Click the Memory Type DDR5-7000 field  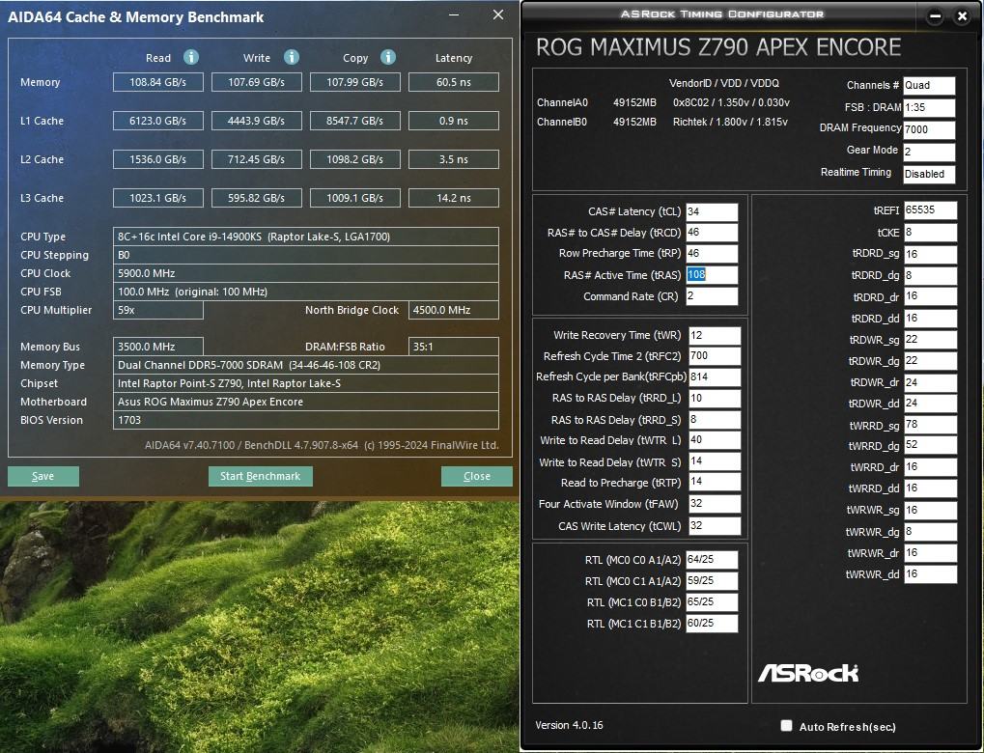[305, 365]
